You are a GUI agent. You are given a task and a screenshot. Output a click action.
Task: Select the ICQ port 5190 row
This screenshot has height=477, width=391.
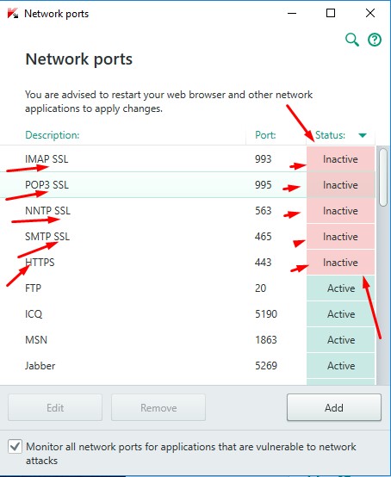click(188, 314)
